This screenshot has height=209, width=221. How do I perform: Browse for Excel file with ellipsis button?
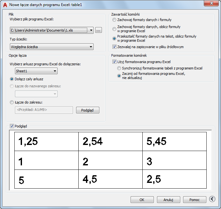click(98, 30)
